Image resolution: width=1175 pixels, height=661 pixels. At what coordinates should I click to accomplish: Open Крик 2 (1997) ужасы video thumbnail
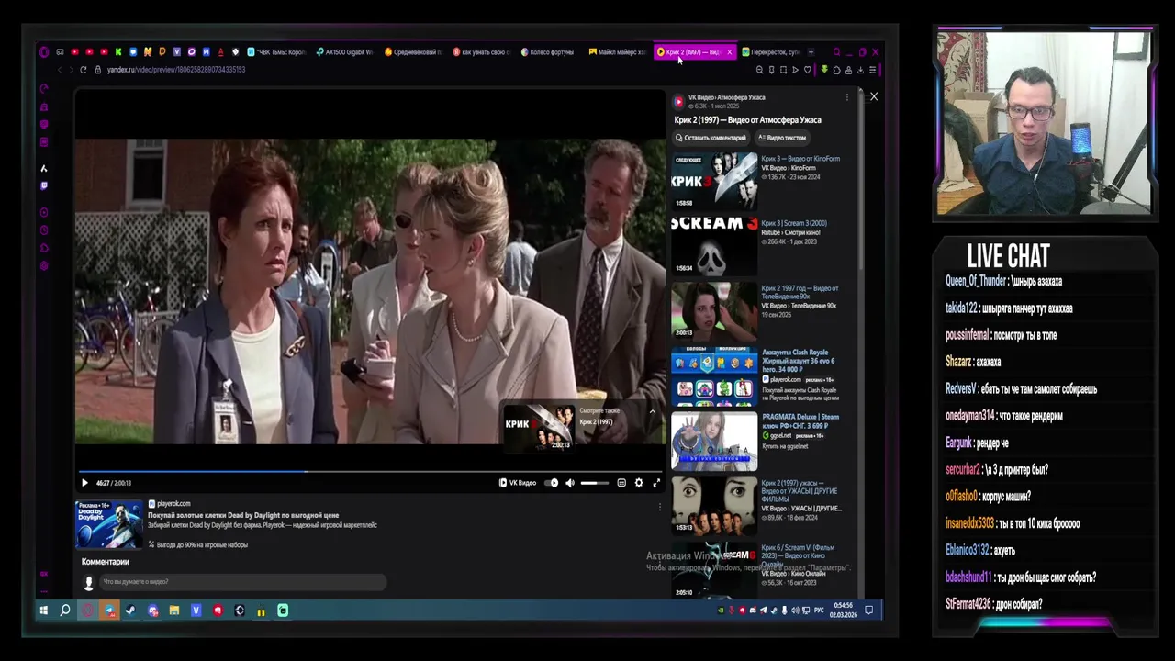(x=714, y=506)
